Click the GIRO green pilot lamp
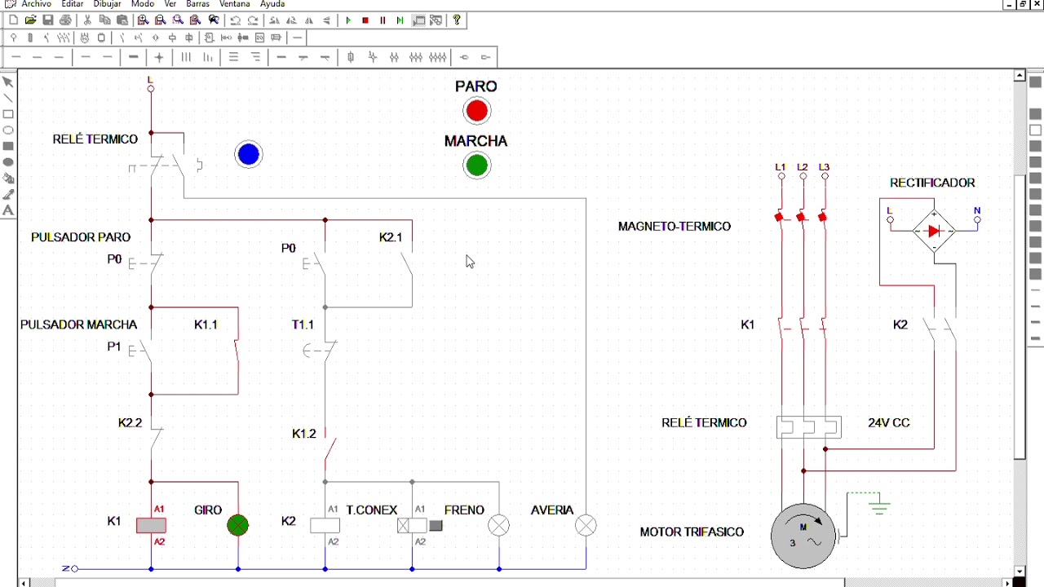This screenshot has width=1044, height=587. pos(237,526)
